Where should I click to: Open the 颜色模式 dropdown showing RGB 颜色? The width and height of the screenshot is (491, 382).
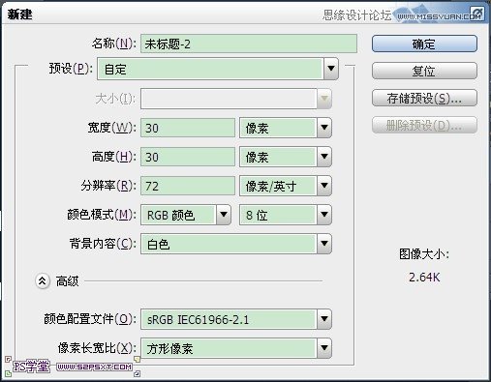(x=186, y=215)
